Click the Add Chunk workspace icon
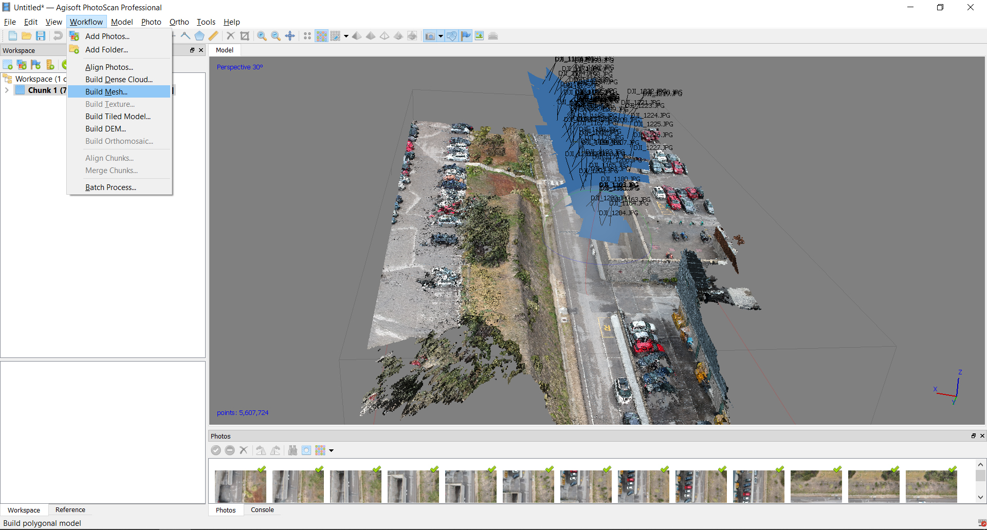 click(8, 65)
